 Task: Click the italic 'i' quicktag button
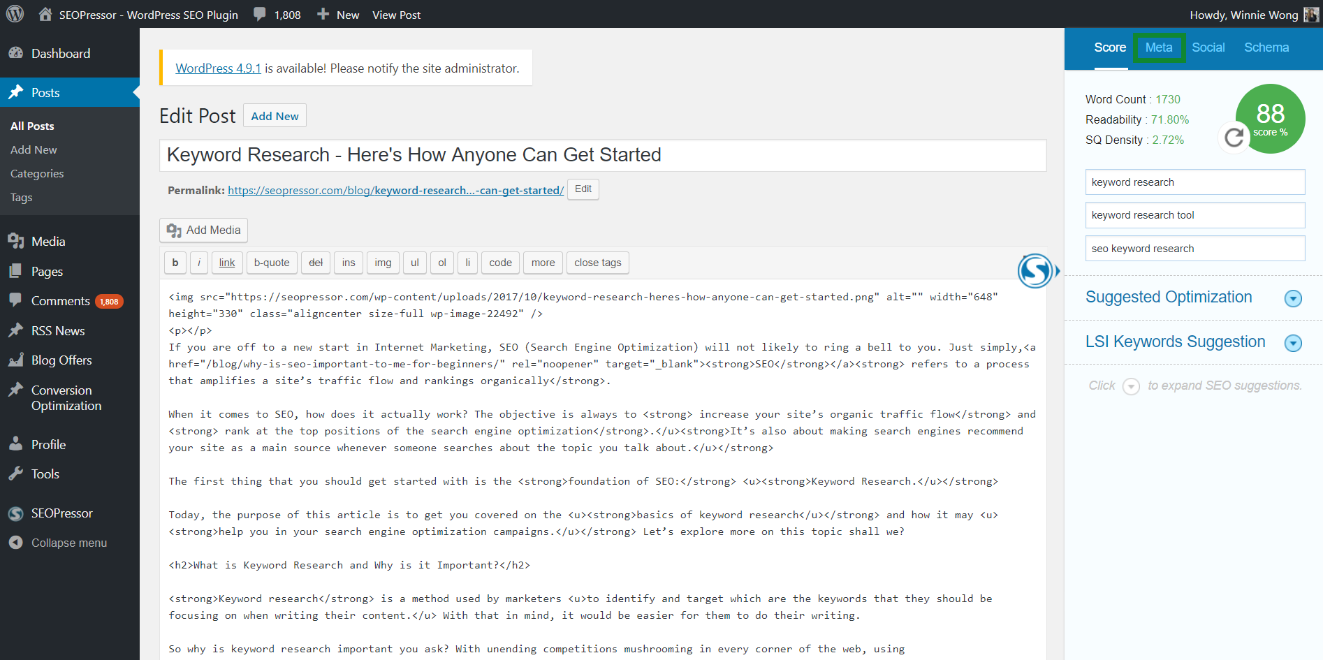point(199,263)
